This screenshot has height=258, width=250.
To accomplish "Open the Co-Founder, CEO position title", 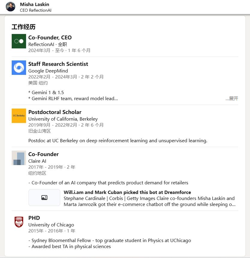I will click(50, 38).
